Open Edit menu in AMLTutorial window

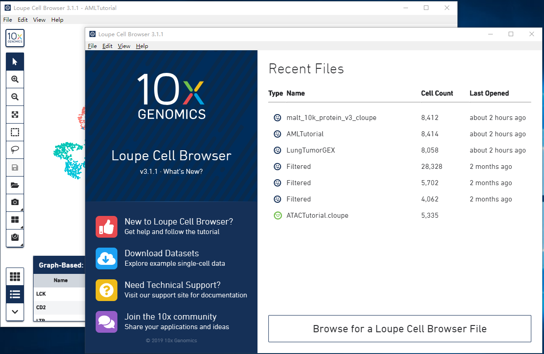tap(23, 20)
